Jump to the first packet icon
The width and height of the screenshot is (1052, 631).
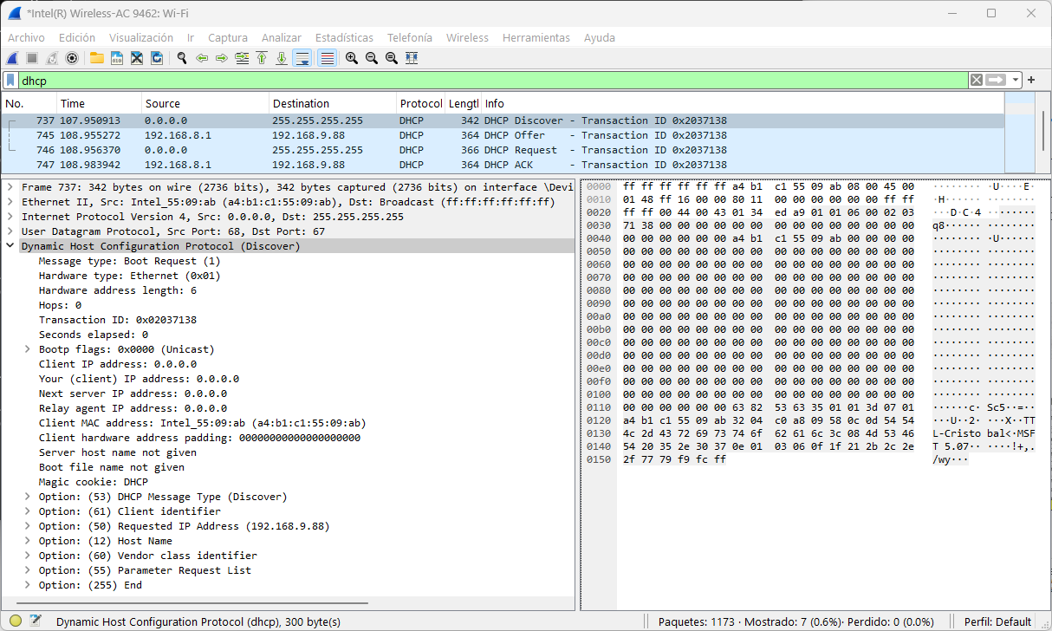coord(261,58)
